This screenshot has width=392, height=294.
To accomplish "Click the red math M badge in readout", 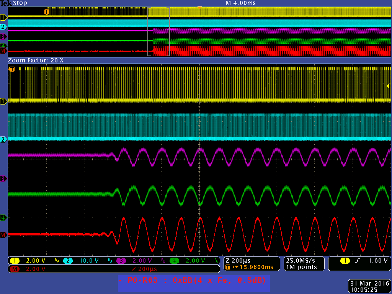I will (15, 269).
